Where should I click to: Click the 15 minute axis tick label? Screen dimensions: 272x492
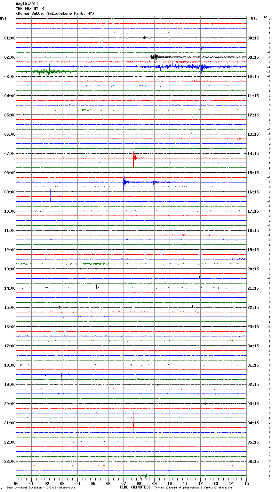point(246,483)
